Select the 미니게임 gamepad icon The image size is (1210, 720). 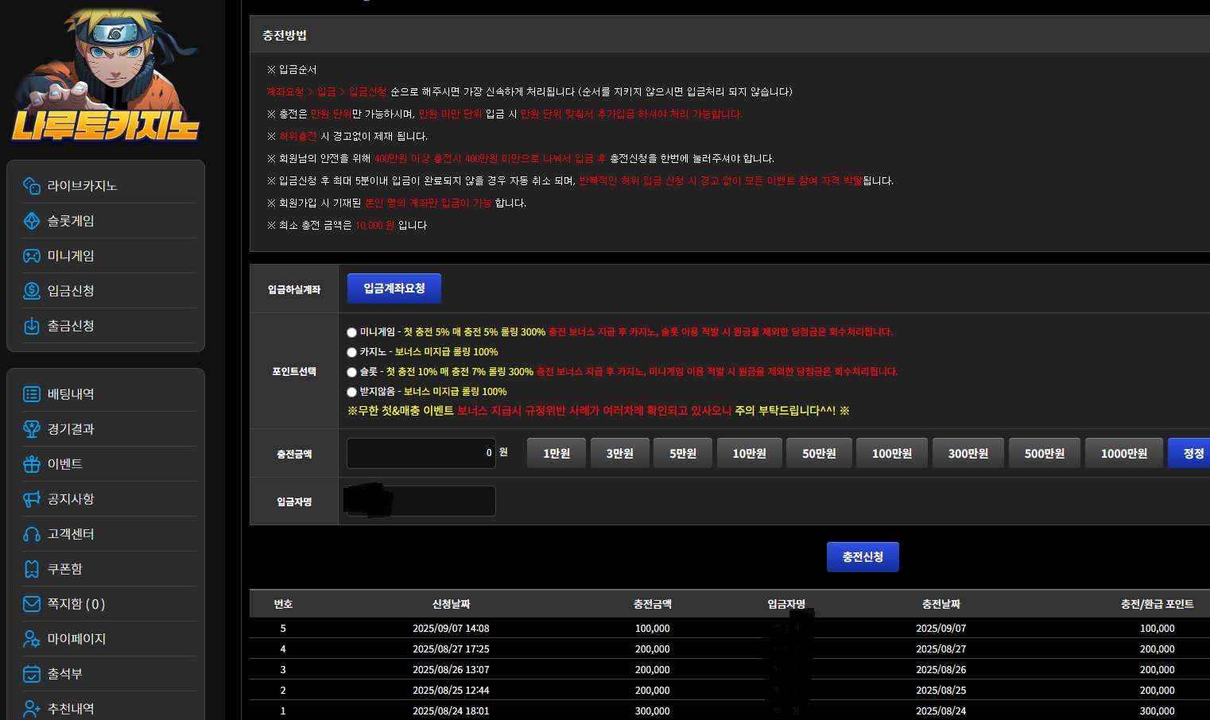click(32, 256)
